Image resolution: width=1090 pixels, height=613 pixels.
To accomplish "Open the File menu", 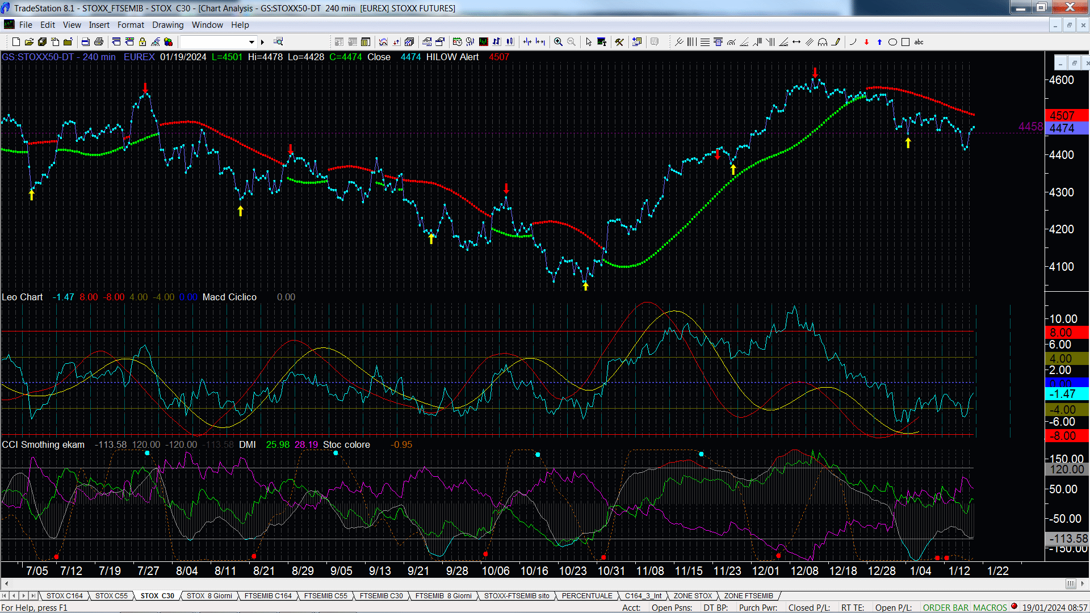I will click(x=26, y=25).
